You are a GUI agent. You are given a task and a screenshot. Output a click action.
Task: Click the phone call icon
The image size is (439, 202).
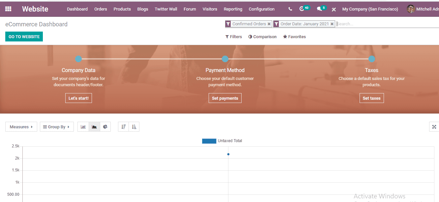click(290, 9)
